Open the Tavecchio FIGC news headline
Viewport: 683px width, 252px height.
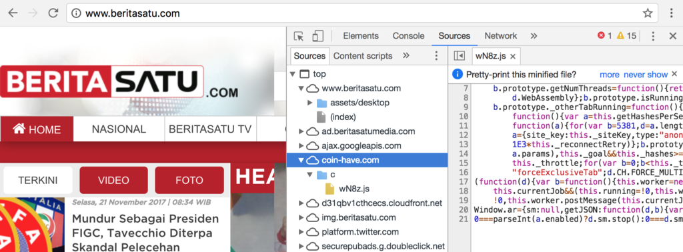pyautogui.click(x=145, y=233)
